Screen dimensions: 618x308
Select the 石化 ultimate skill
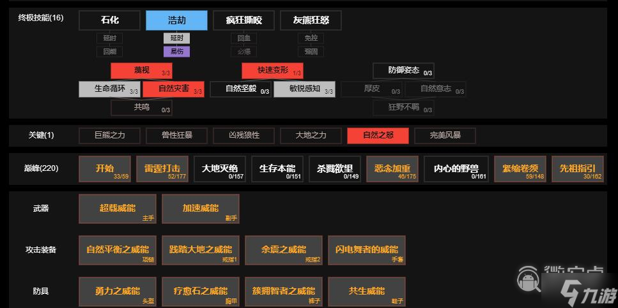(109, 20)
